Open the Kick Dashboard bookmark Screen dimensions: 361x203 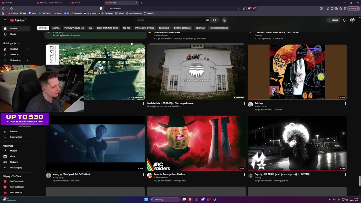pyautogui.click(x=106, y=13)
